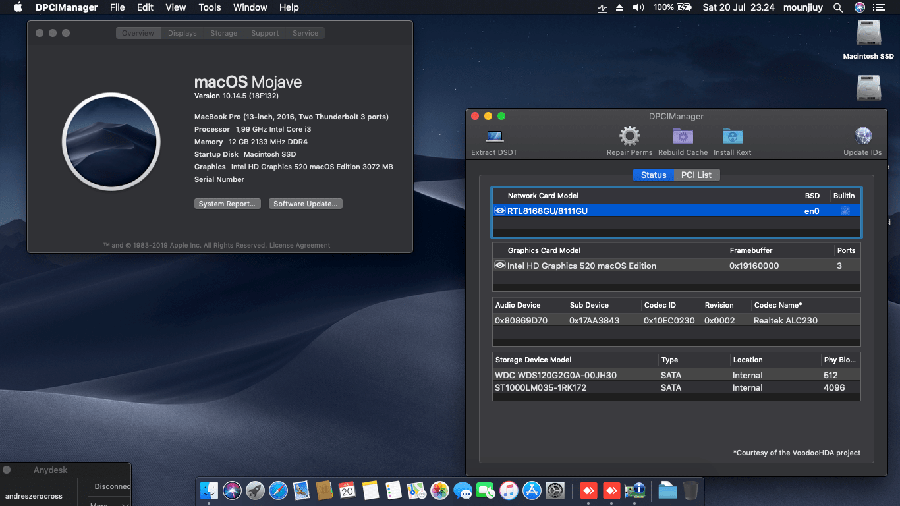
Task: Open Spotlight search magnifier
Action: tap(838, 7)
